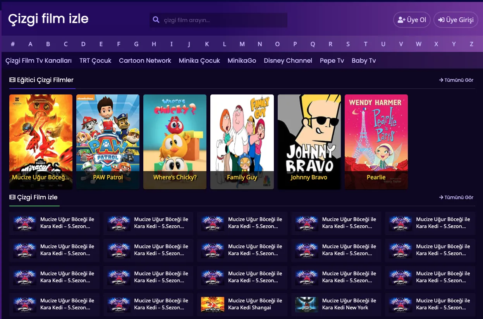
Task: Click the film icon beside Eğitici Çizgi Filmler
Action: point(12,80)
